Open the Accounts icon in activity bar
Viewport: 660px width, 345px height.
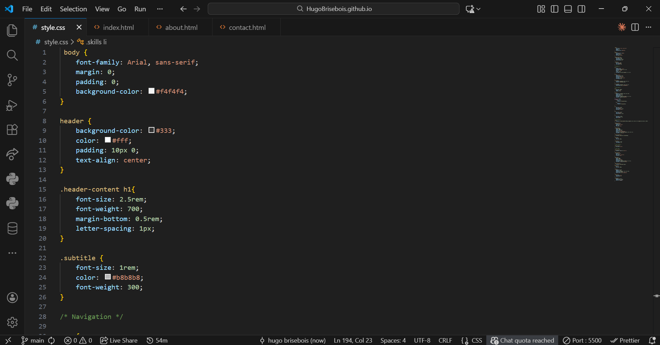pyautogui.click(x=12, y=298)
